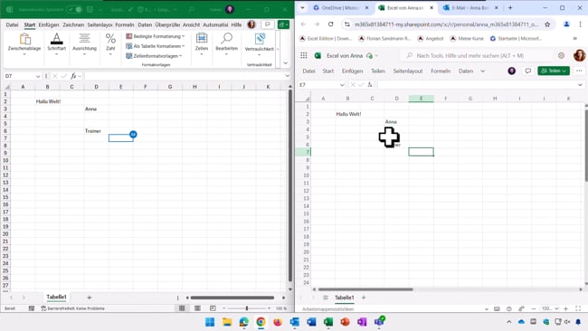Toggle the AutoSave switch in desktop Excel
Image resolution: width=588 pixels, height=331 pixels.
click(x=74, y=9)
